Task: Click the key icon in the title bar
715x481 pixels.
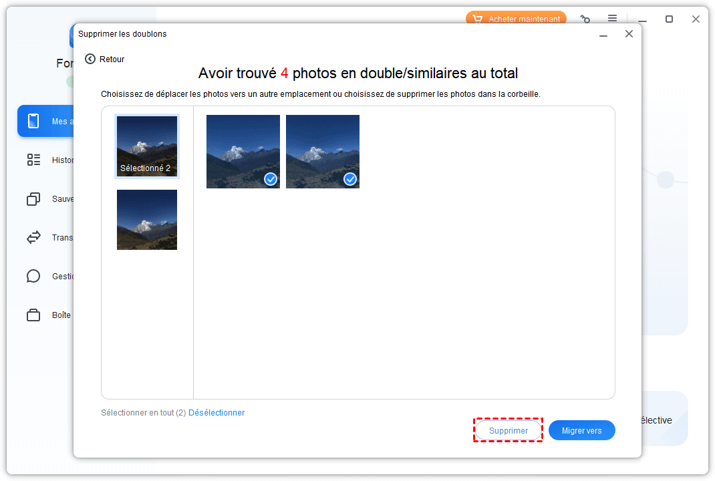Action: [585, 19]
